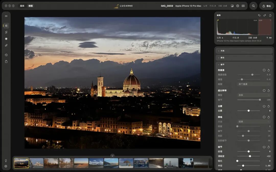Switch to the 修图 tab
The width and height of the screenshot is (276, 172).
point(31,6)
